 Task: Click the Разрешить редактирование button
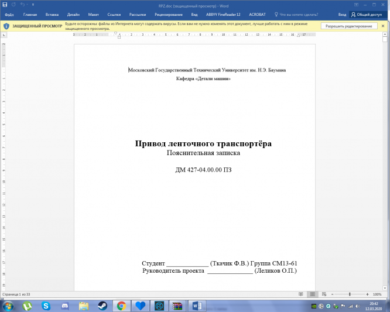coord(348,26)
